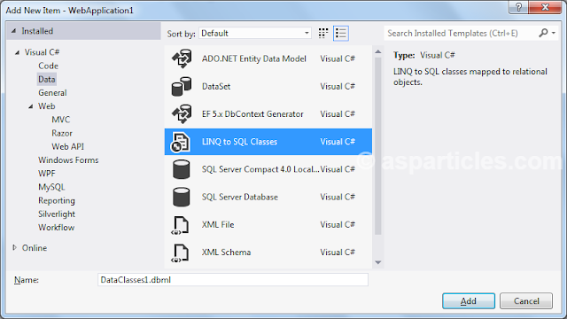Select the MVC category

point(61,120)
